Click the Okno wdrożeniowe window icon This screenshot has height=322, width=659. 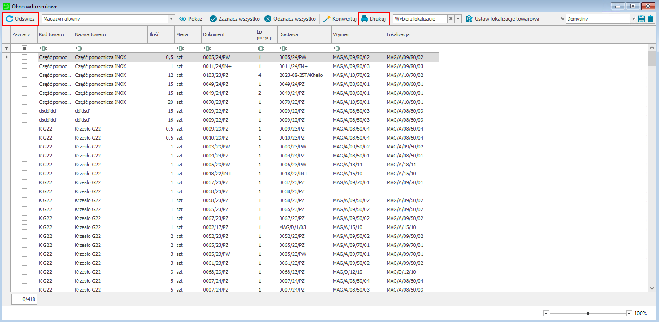[6, 7]
